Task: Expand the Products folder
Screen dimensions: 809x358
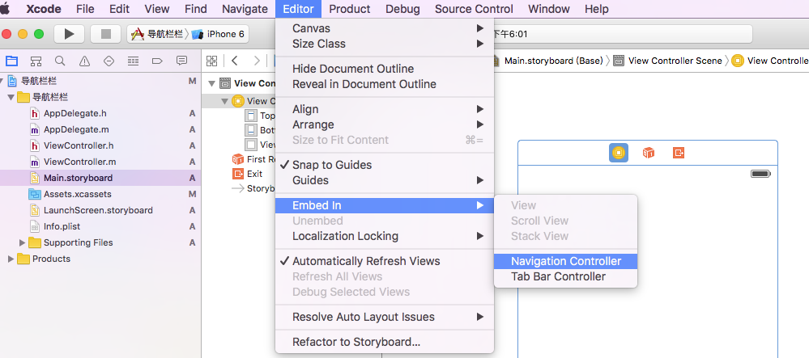Action: (x=11, y=259)
